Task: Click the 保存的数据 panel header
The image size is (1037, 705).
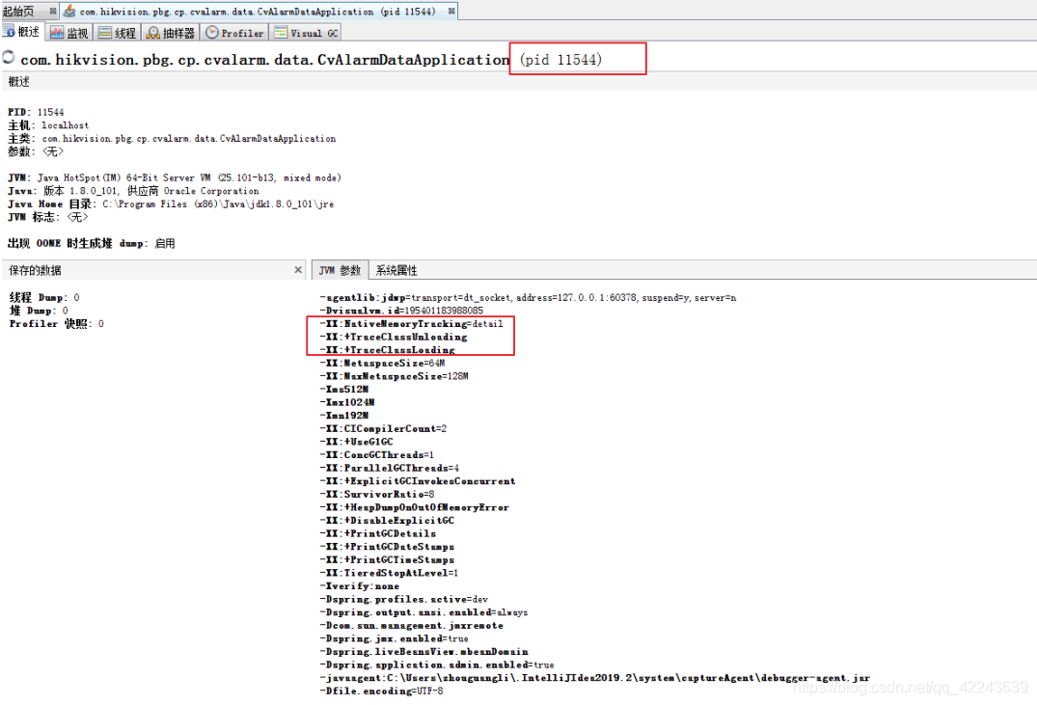Action: pyautogui.click(x=154, y=270)
